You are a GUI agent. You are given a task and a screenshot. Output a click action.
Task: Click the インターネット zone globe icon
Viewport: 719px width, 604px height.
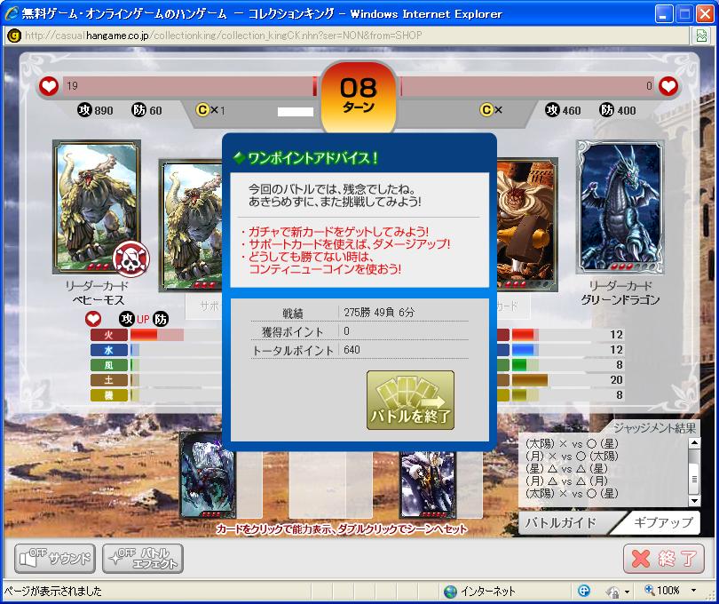click(x=450, y=592)
